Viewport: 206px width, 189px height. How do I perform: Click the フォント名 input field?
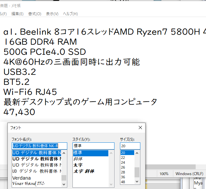39,146
